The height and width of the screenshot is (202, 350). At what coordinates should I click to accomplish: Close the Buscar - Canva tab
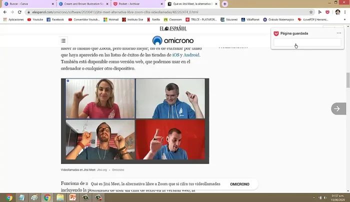52,4
